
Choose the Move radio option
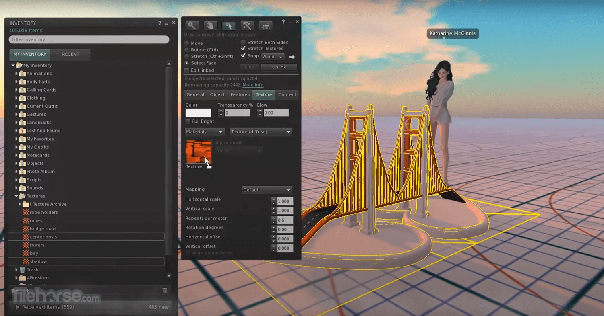[186, 43]
